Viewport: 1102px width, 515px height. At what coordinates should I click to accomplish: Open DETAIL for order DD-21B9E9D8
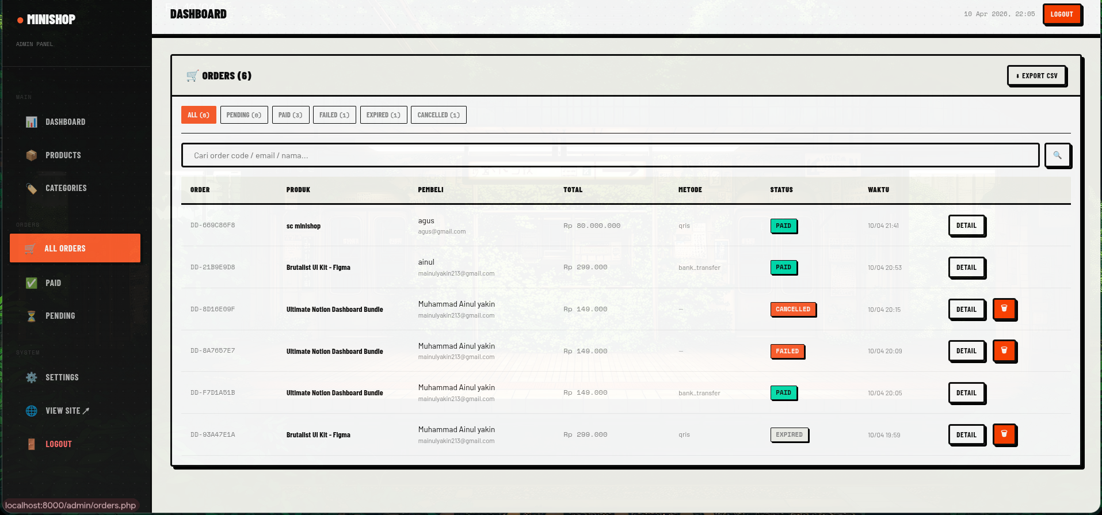click(966, 268)
